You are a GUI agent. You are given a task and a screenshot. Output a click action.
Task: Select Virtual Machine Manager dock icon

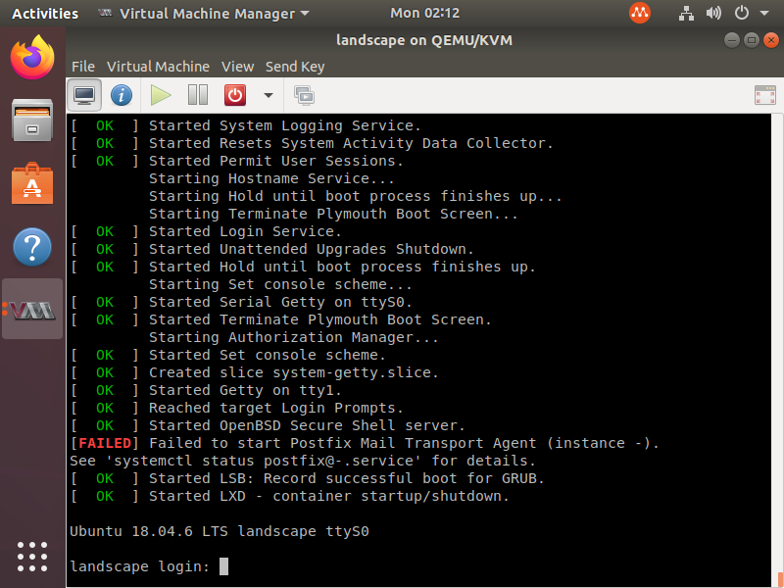[x=32, y=310]
